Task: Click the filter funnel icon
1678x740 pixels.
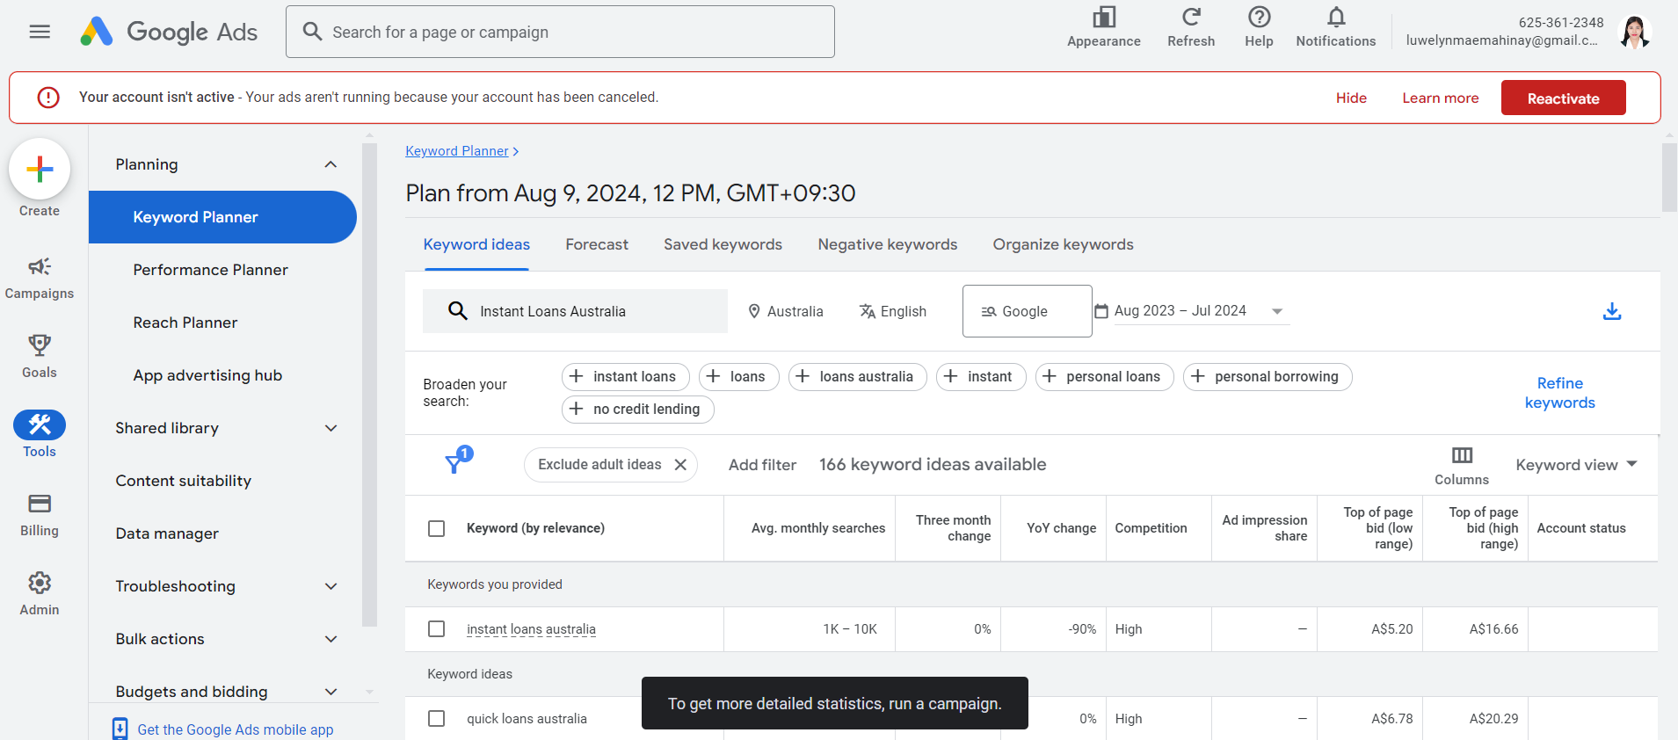Action: coord(454,463)
